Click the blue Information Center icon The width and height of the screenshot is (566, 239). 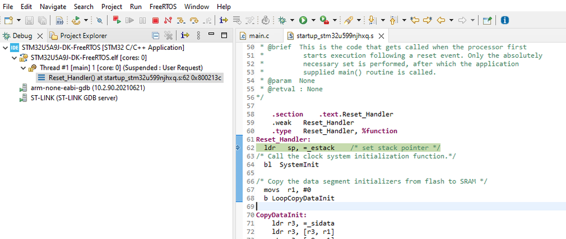pos(505,20)
